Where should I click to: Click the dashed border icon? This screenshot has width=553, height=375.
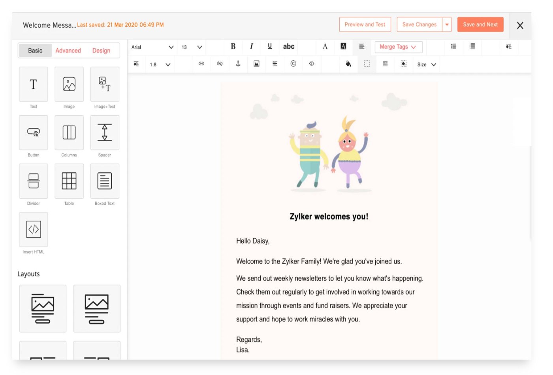coord(367,64)
